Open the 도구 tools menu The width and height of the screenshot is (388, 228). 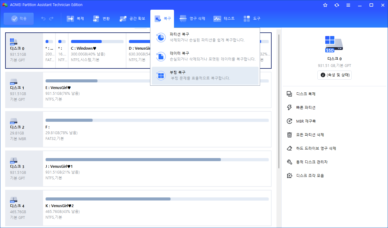click(x=252, y=19)
